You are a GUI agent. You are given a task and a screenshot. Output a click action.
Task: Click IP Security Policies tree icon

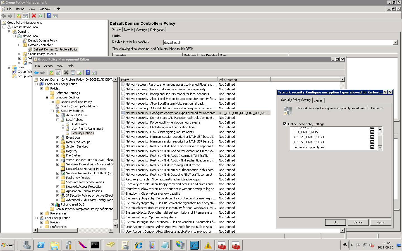(63, 196)
